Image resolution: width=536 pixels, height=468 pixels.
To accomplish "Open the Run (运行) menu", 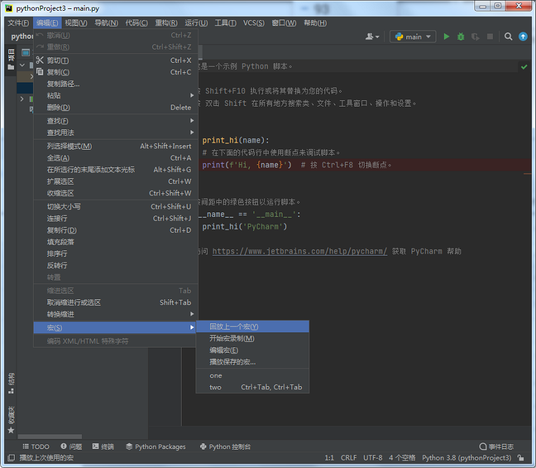I will 196,23.
